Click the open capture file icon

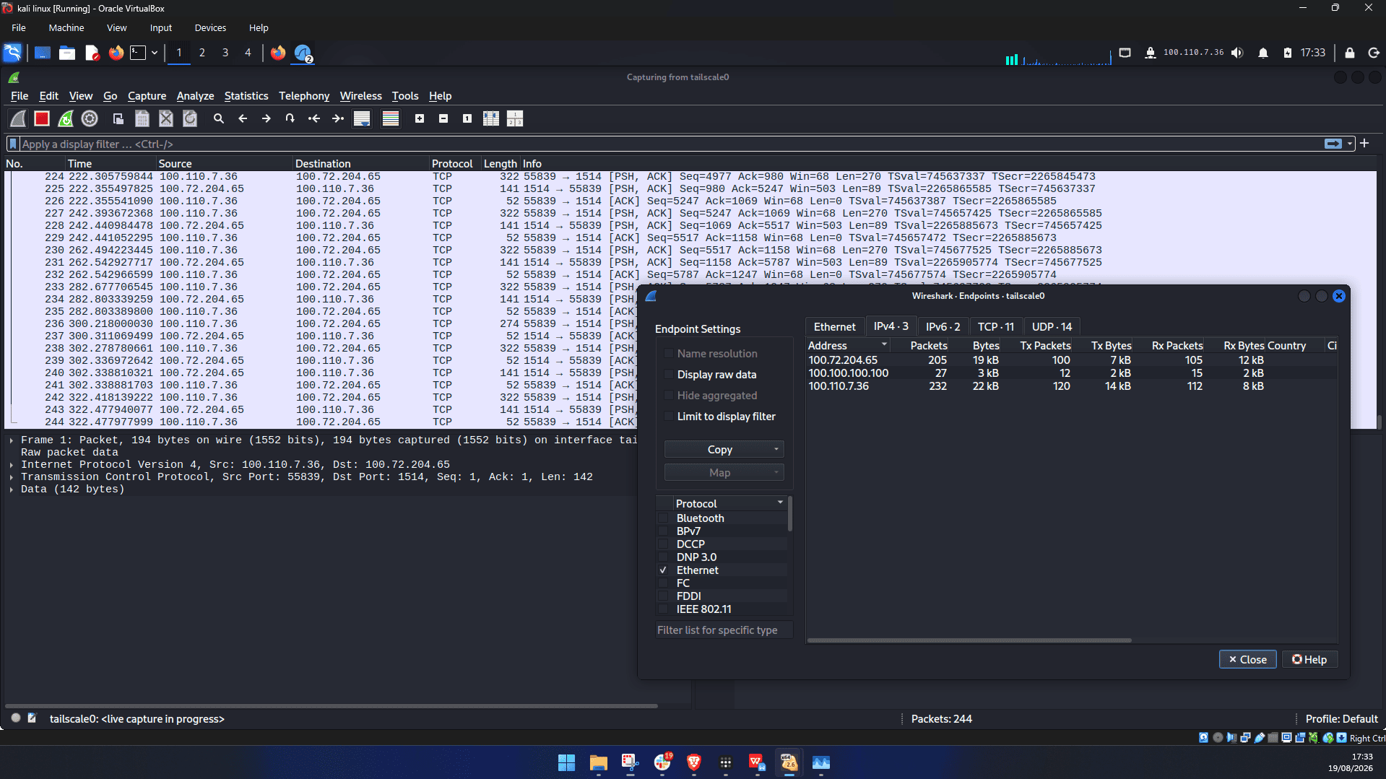[118, 118]
